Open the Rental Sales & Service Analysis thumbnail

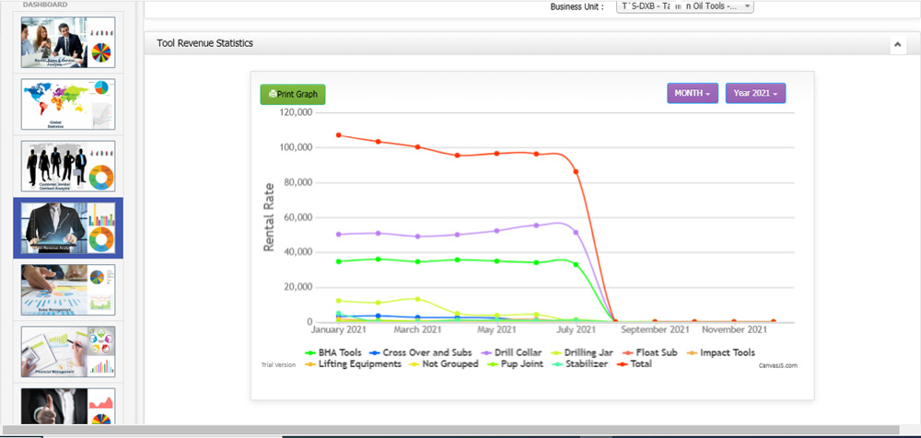click(67, 42)
